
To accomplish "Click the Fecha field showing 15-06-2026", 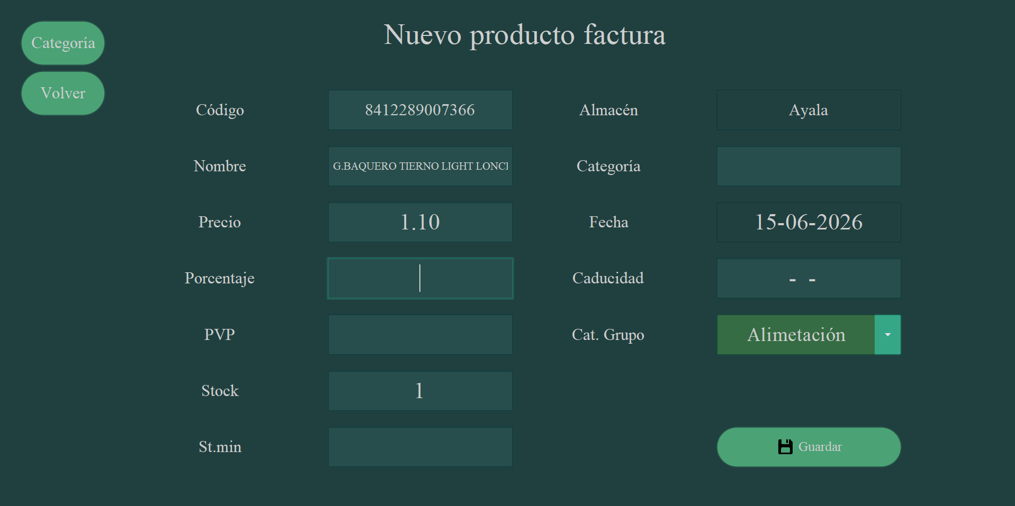I will point(809,222).
